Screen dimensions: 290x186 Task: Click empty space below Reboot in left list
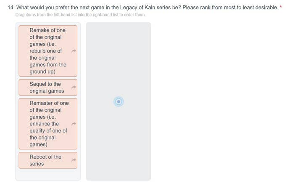[x=48, y=174]
